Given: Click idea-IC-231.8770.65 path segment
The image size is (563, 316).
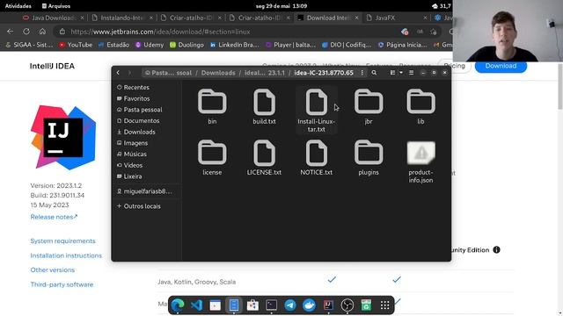Looking at the screenshot, I should [324, 73].
